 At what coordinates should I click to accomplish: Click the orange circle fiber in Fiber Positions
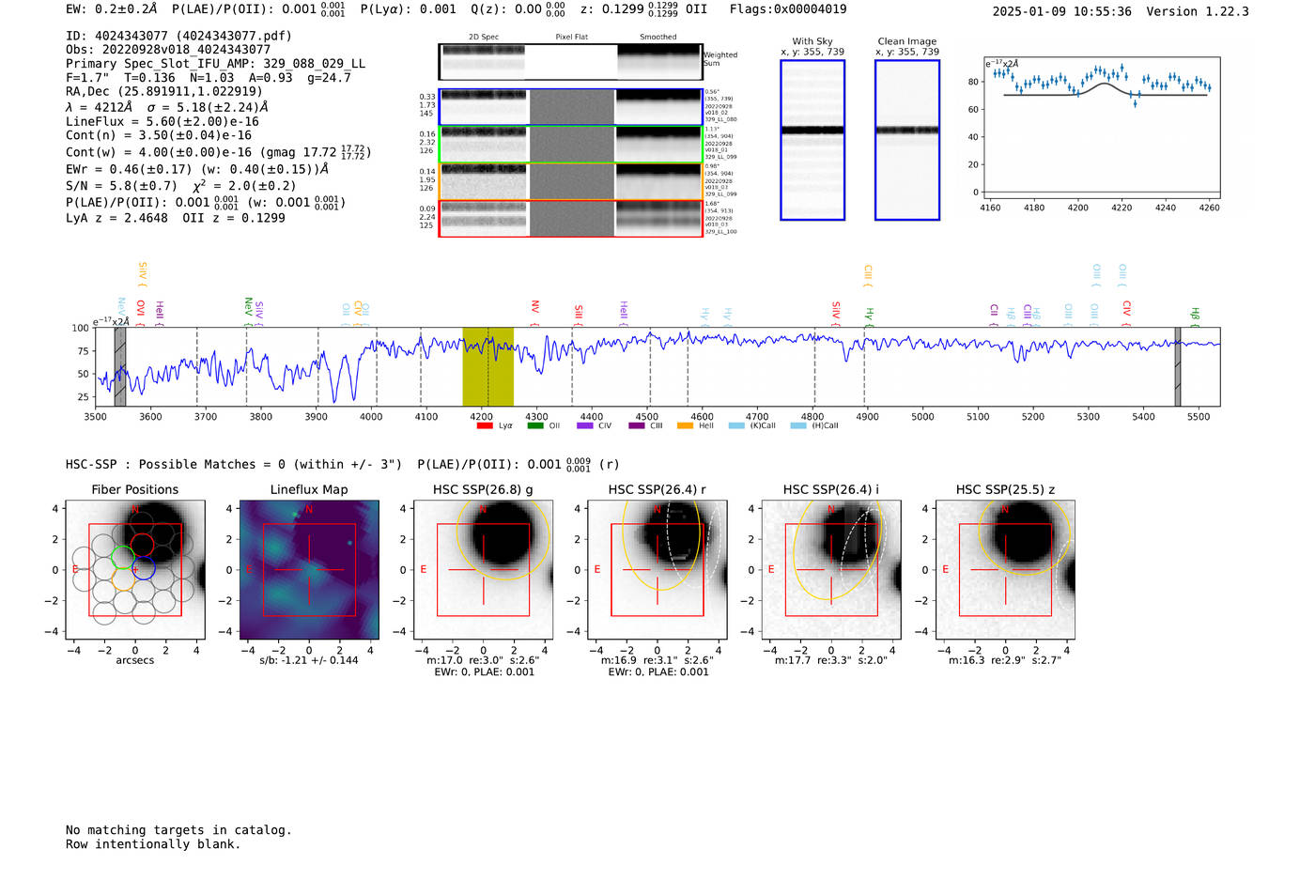point(124,579)
